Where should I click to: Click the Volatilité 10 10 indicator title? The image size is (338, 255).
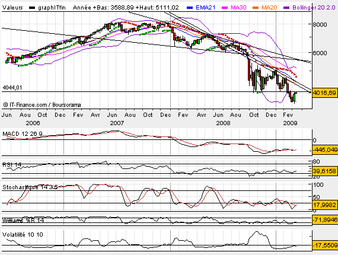coord(23,234)
